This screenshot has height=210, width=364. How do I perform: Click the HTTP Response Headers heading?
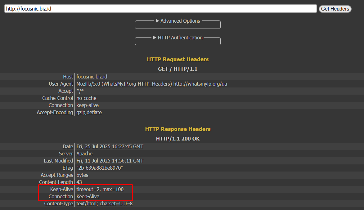tap(178, 129)
